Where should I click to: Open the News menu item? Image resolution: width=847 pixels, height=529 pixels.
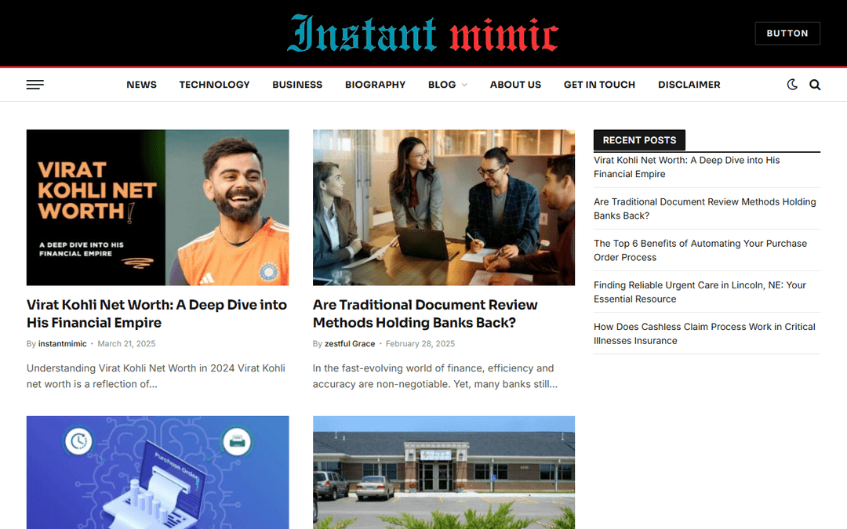(x=141, y=85)
